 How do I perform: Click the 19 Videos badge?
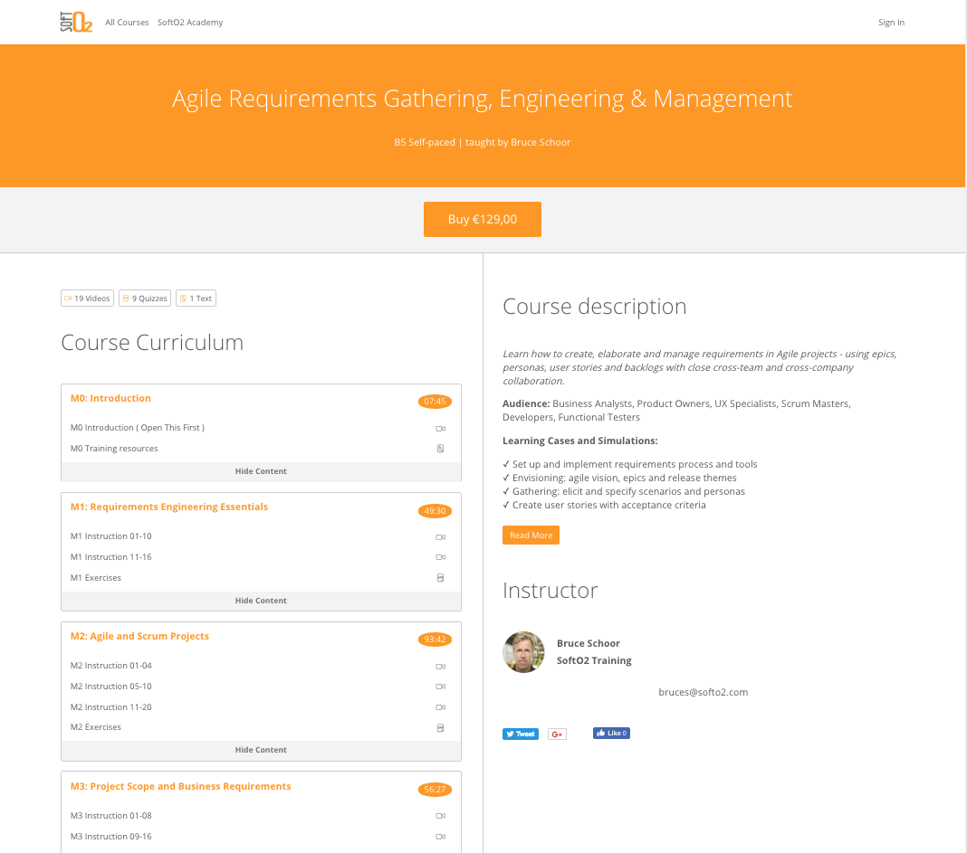click(x=88, y=299)
